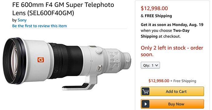Viewport: 212px width, 110px height.
Task: Click the Buy Now button
Action: pyautogui.click(x=172, y=104)
